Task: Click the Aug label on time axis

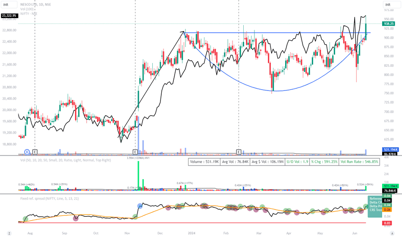Action: (30, 233)
